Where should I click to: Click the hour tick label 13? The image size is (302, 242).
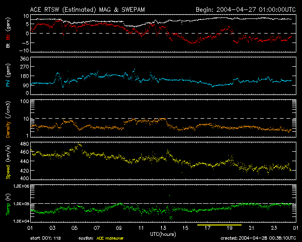[163, 228]
